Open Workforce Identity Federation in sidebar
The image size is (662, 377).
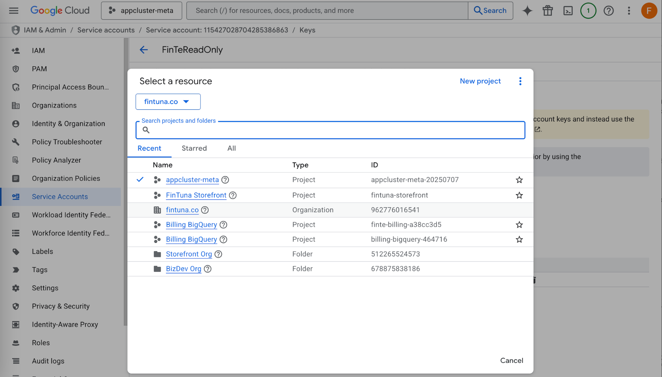coord(60,233)
